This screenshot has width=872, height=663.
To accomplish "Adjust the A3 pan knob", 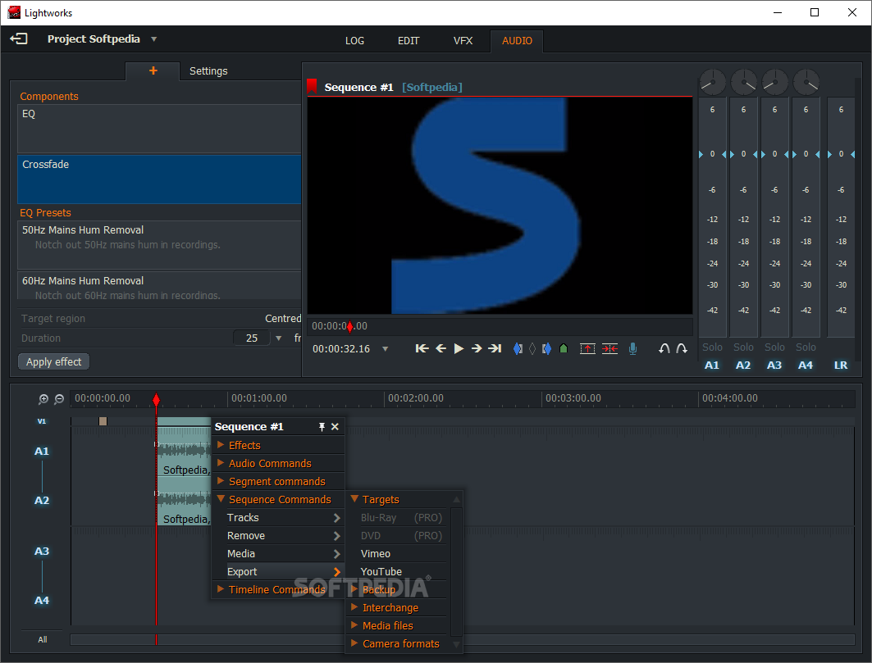I will 774,82.
